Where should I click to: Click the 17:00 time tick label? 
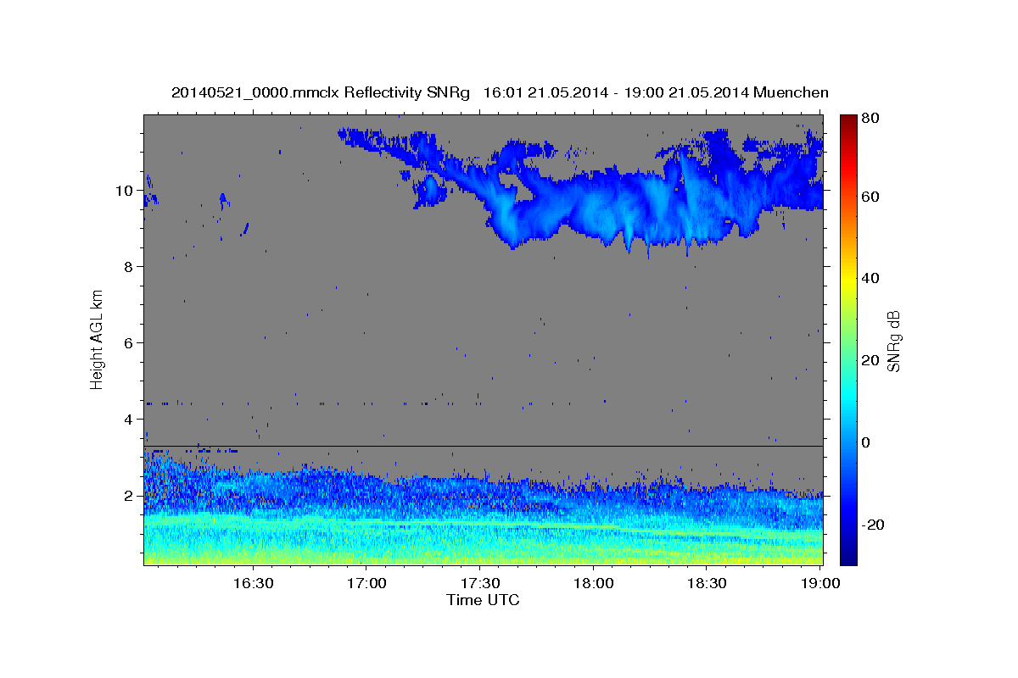366,584
